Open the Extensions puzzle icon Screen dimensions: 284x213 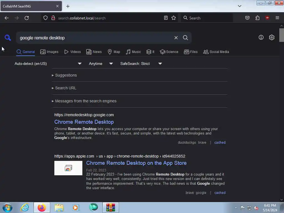(x=257, y=18)
